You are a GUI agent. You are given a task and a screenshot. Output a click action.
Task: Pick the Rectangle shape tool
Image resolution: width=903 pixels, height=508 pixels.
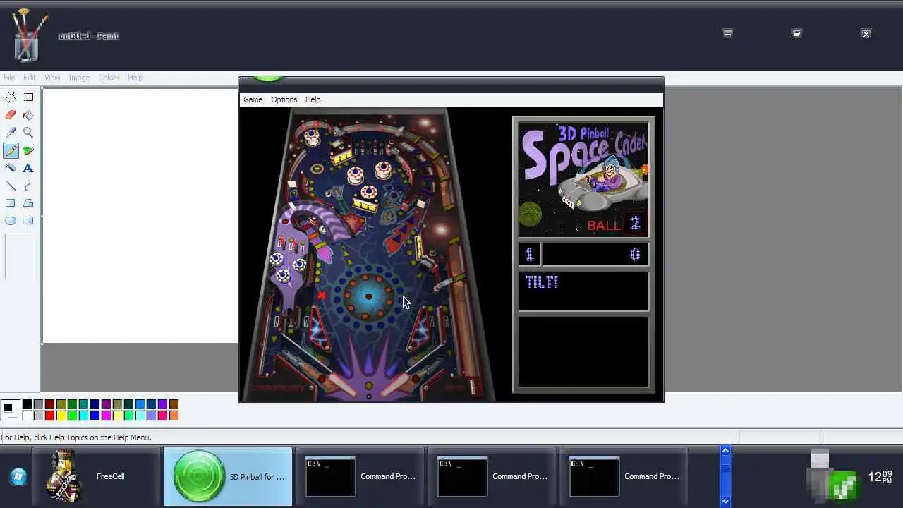point(11,203)
